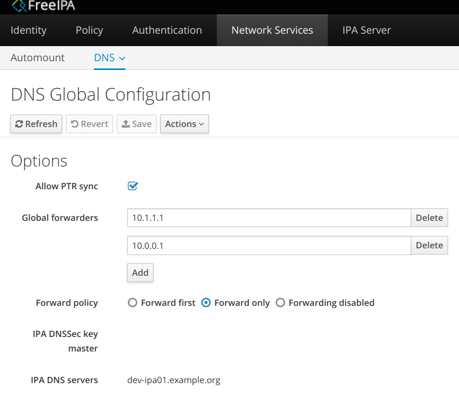Select Forwarding disabled policy
The height and width of the screenshot is (394, 459).
coord(280,302)
